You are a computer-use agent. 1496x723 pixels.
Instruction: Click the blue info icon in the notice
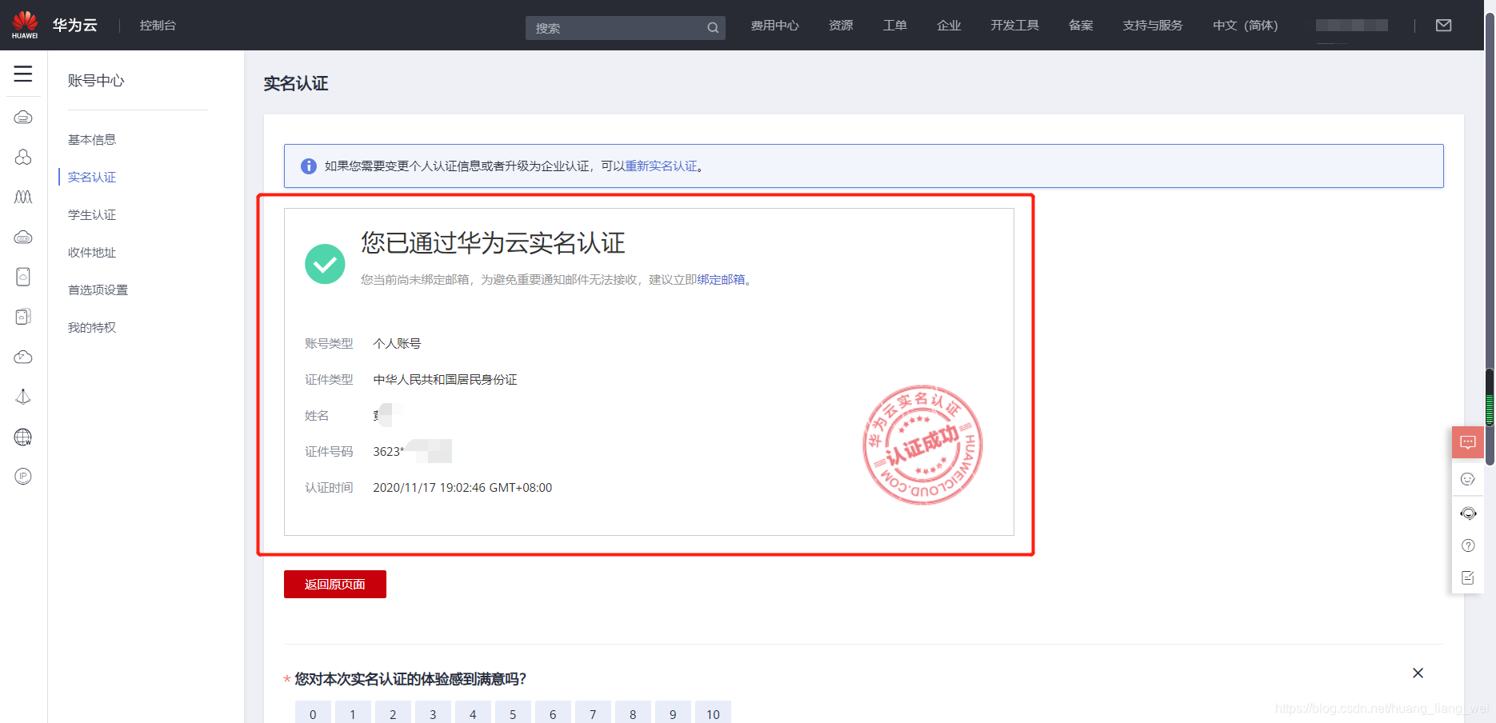(x=309, y=166)
